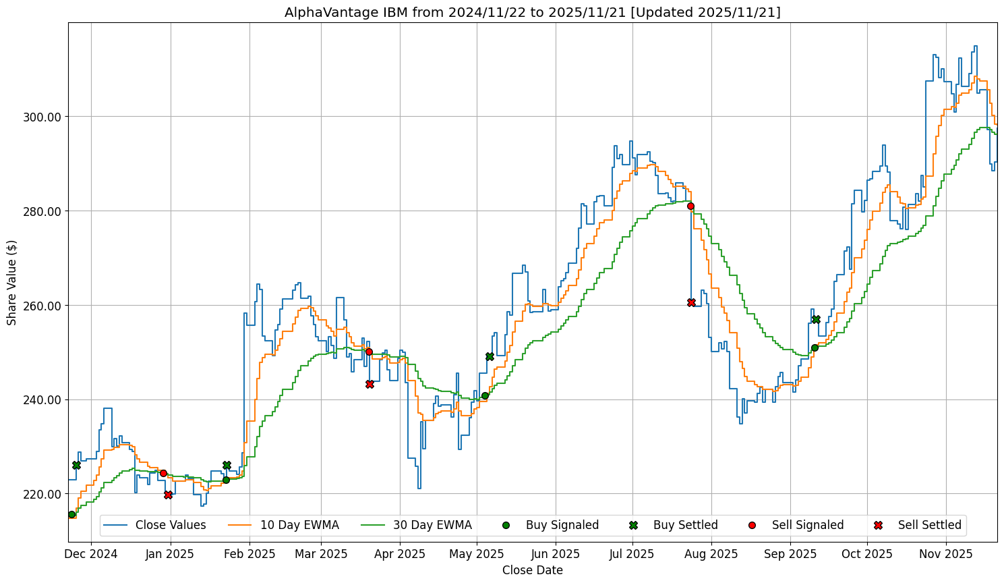Click the green Buy Signaled legend marker
Screen dimensions: 1004x583
point(506,525)
